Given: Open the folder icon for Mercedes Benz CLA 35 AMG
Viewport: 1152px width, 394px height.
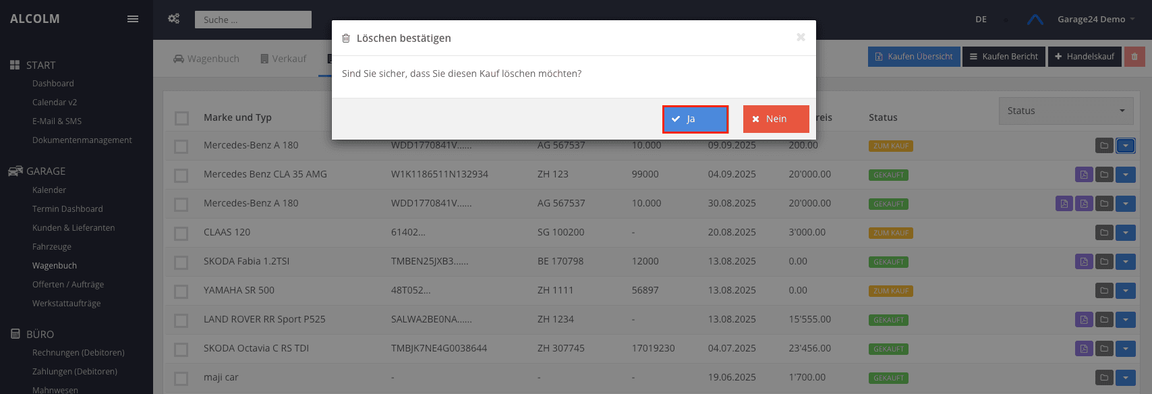Looking at the screenshot, I should (1104, 175).
